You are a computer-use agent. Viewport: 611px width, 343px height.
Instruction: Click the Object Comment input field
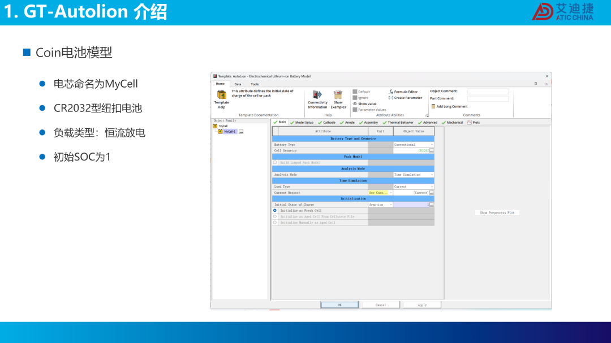click(x=488, y=92)
